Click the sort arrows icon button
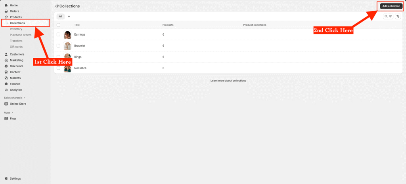 tap(398, 16)
